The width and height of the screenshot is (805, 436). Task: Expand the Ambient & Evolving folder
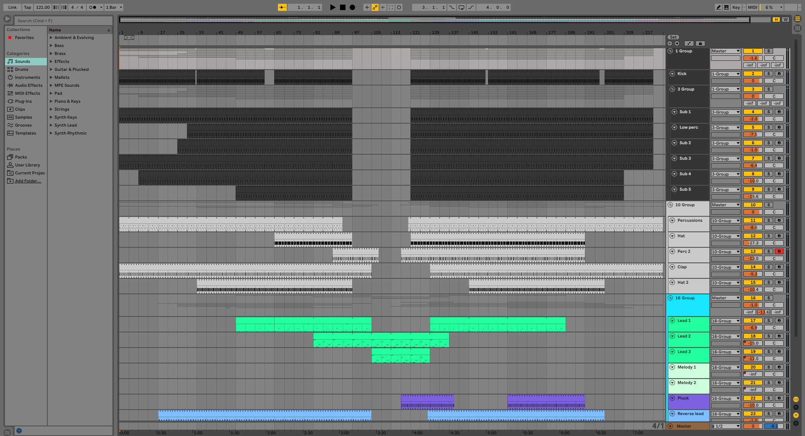tap(51, 38)
